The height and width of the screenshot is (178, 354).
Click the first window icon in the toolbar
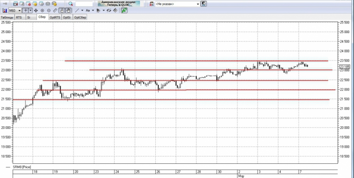coord(15,4)
